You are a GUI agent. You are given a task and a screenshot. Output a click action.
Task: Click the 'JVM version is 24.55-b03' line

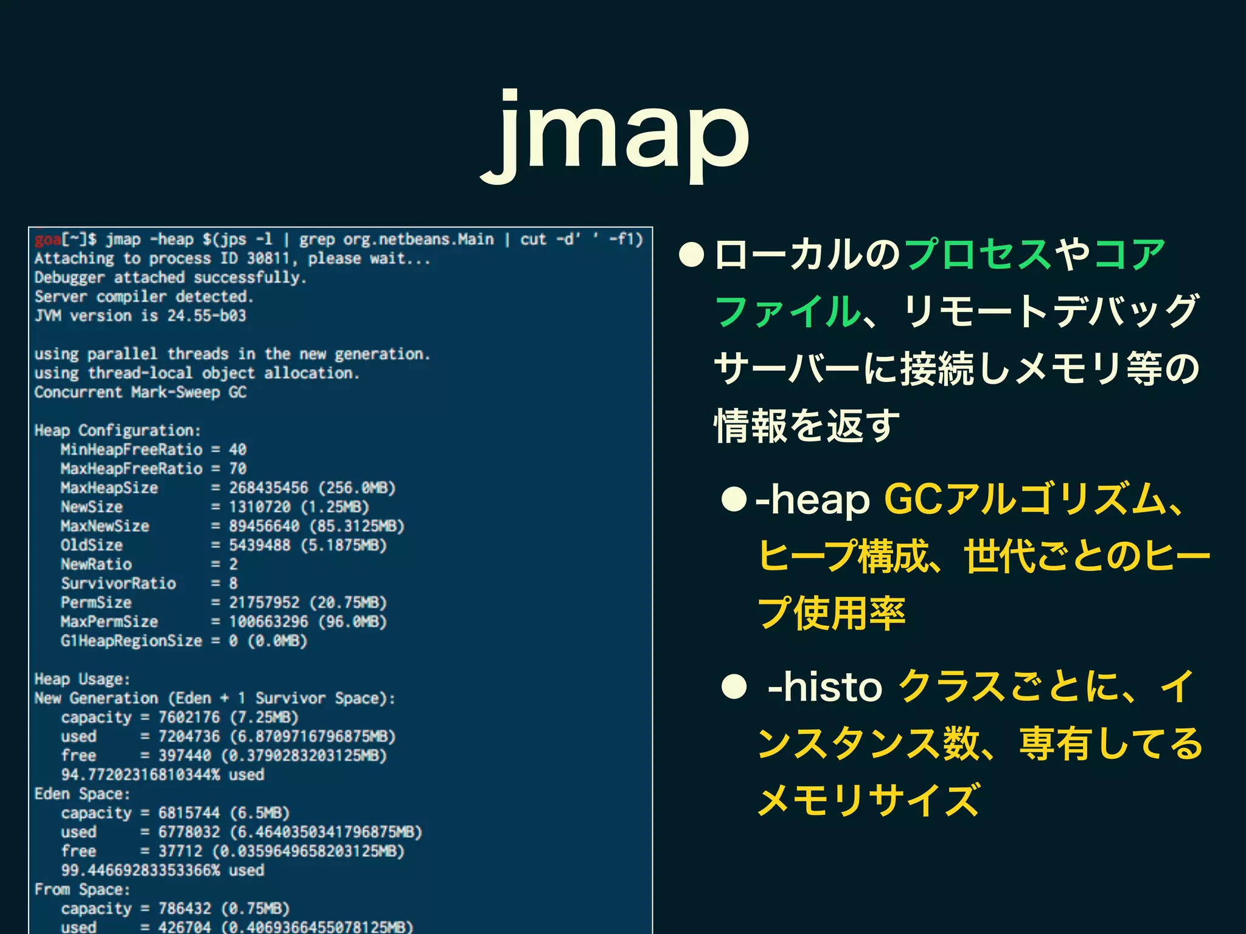click(141, 316)
